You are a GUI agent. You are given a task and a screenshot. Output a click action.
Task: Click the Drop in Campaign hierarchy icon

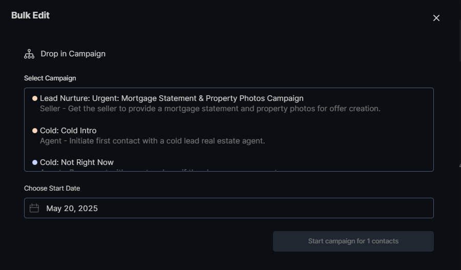29,54
